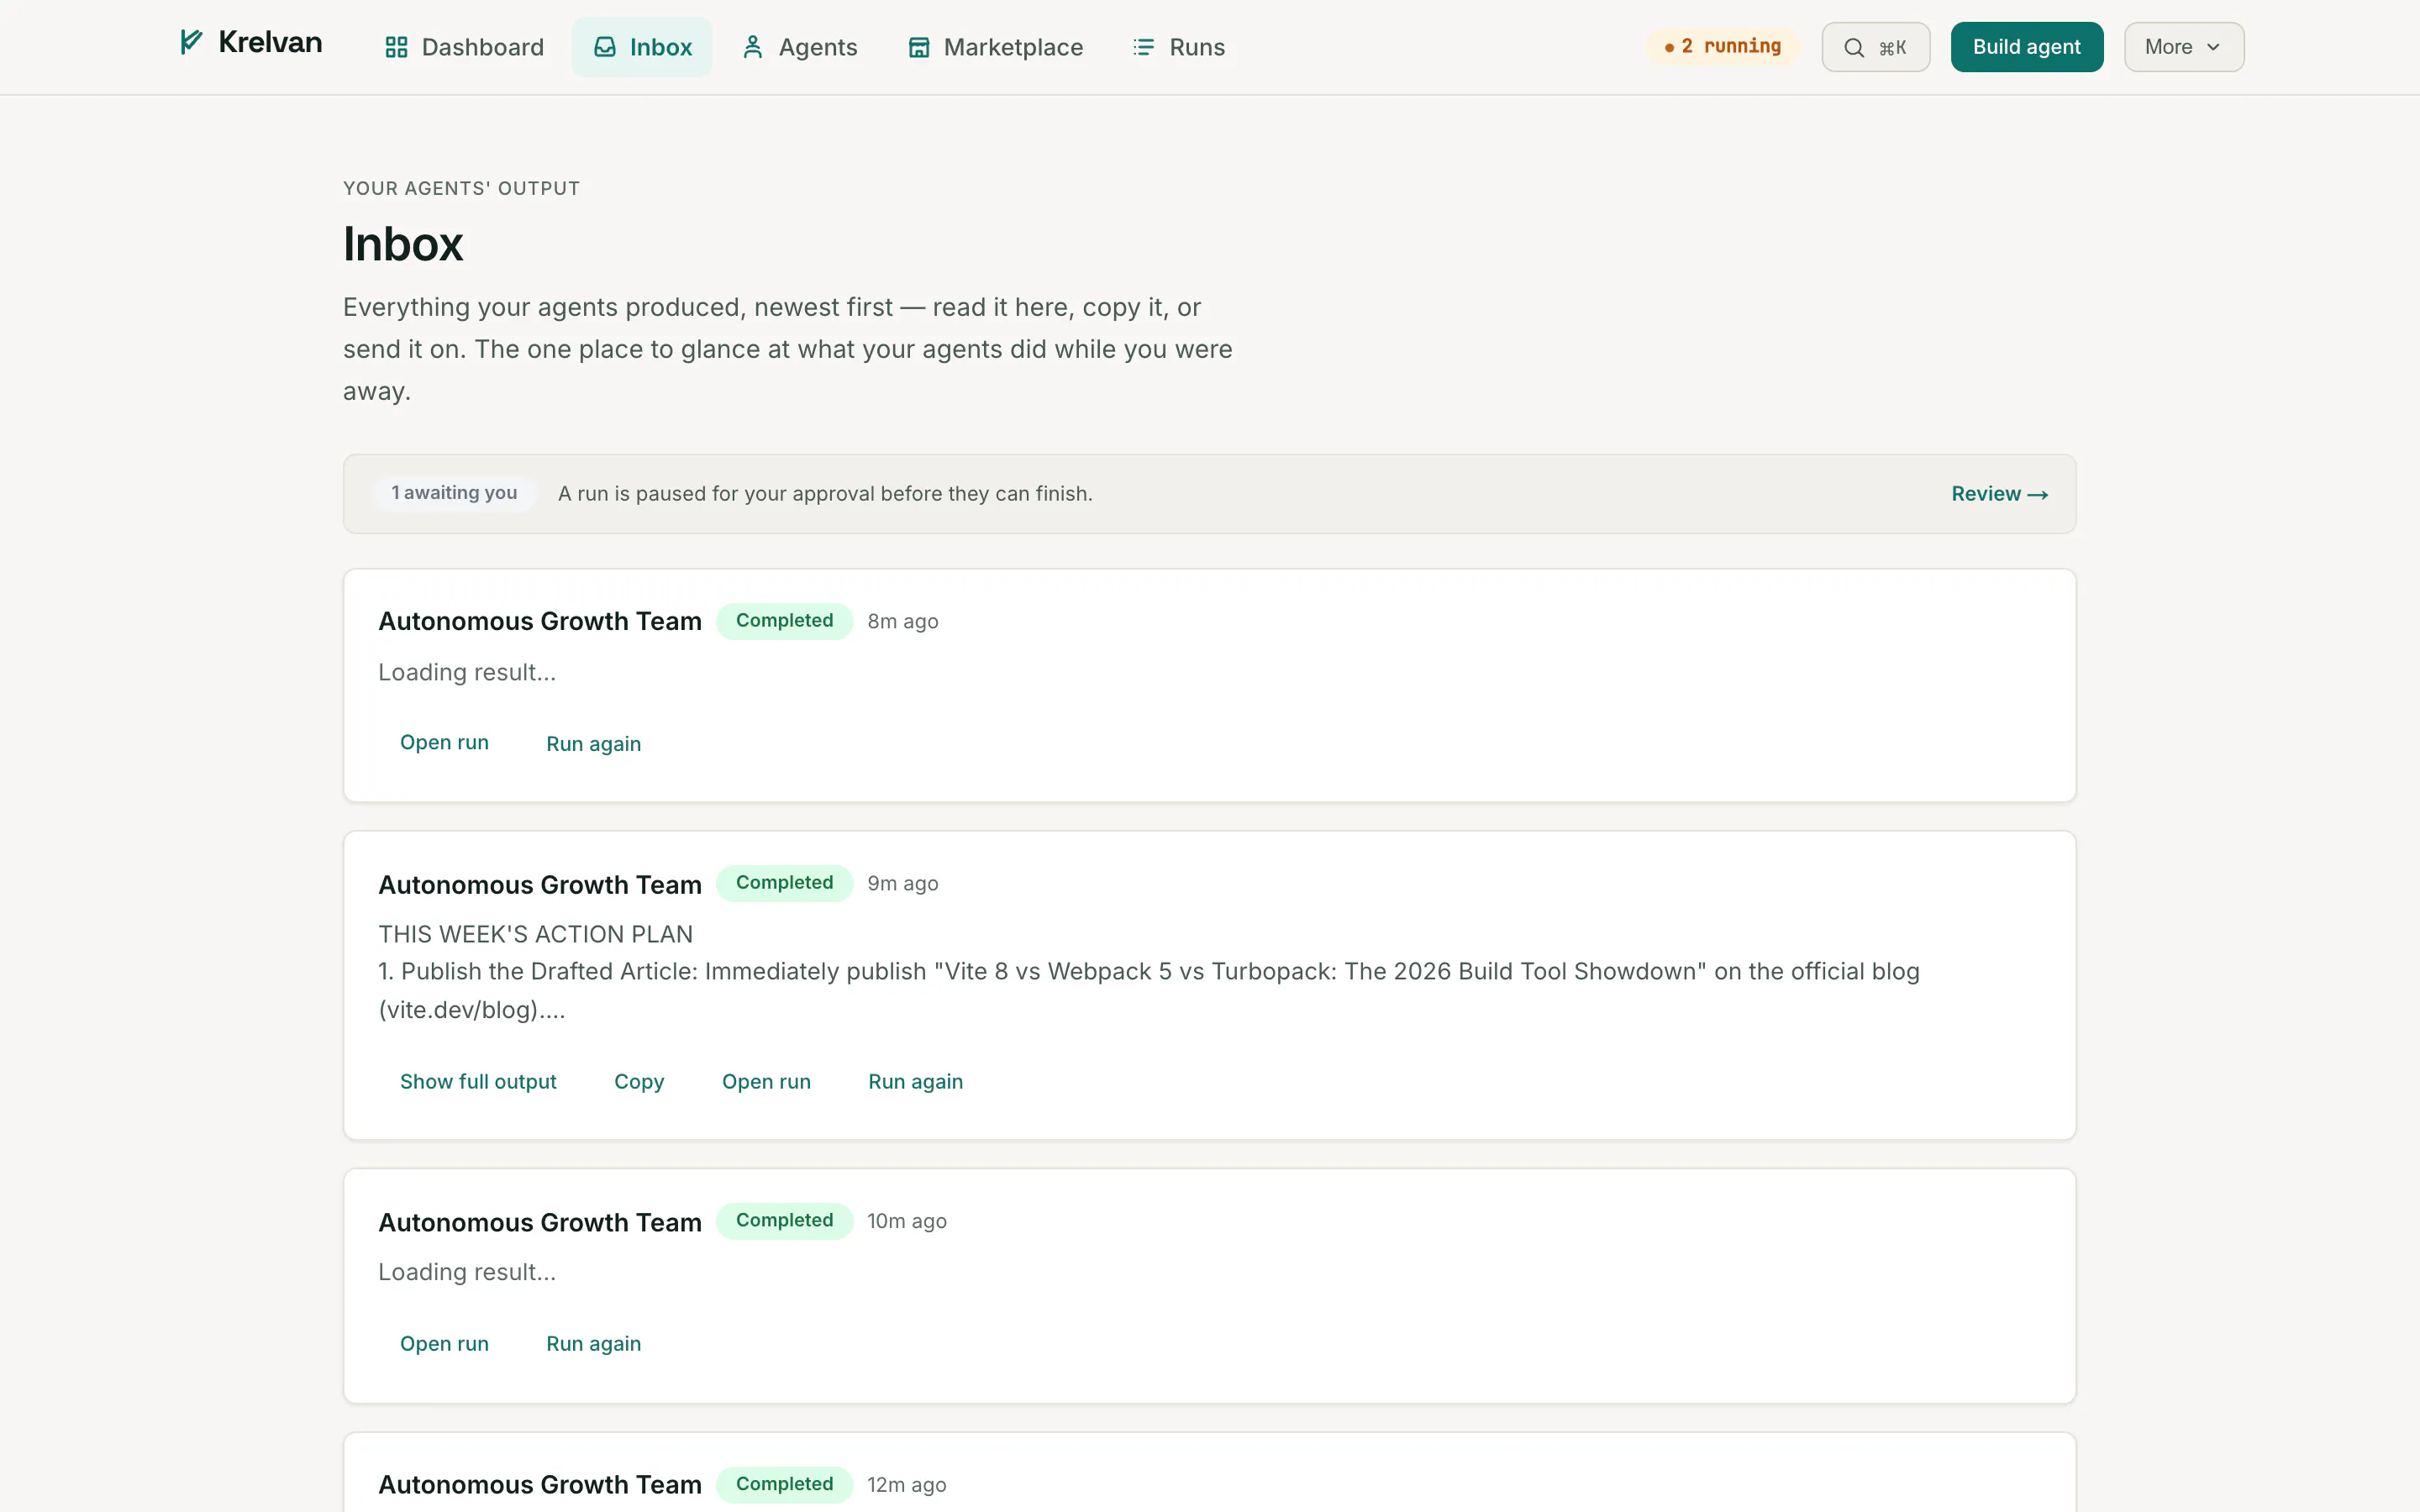The image size is (2420, 1512).
Task: Click the Runs list icon
Action: coord(1144,47)
